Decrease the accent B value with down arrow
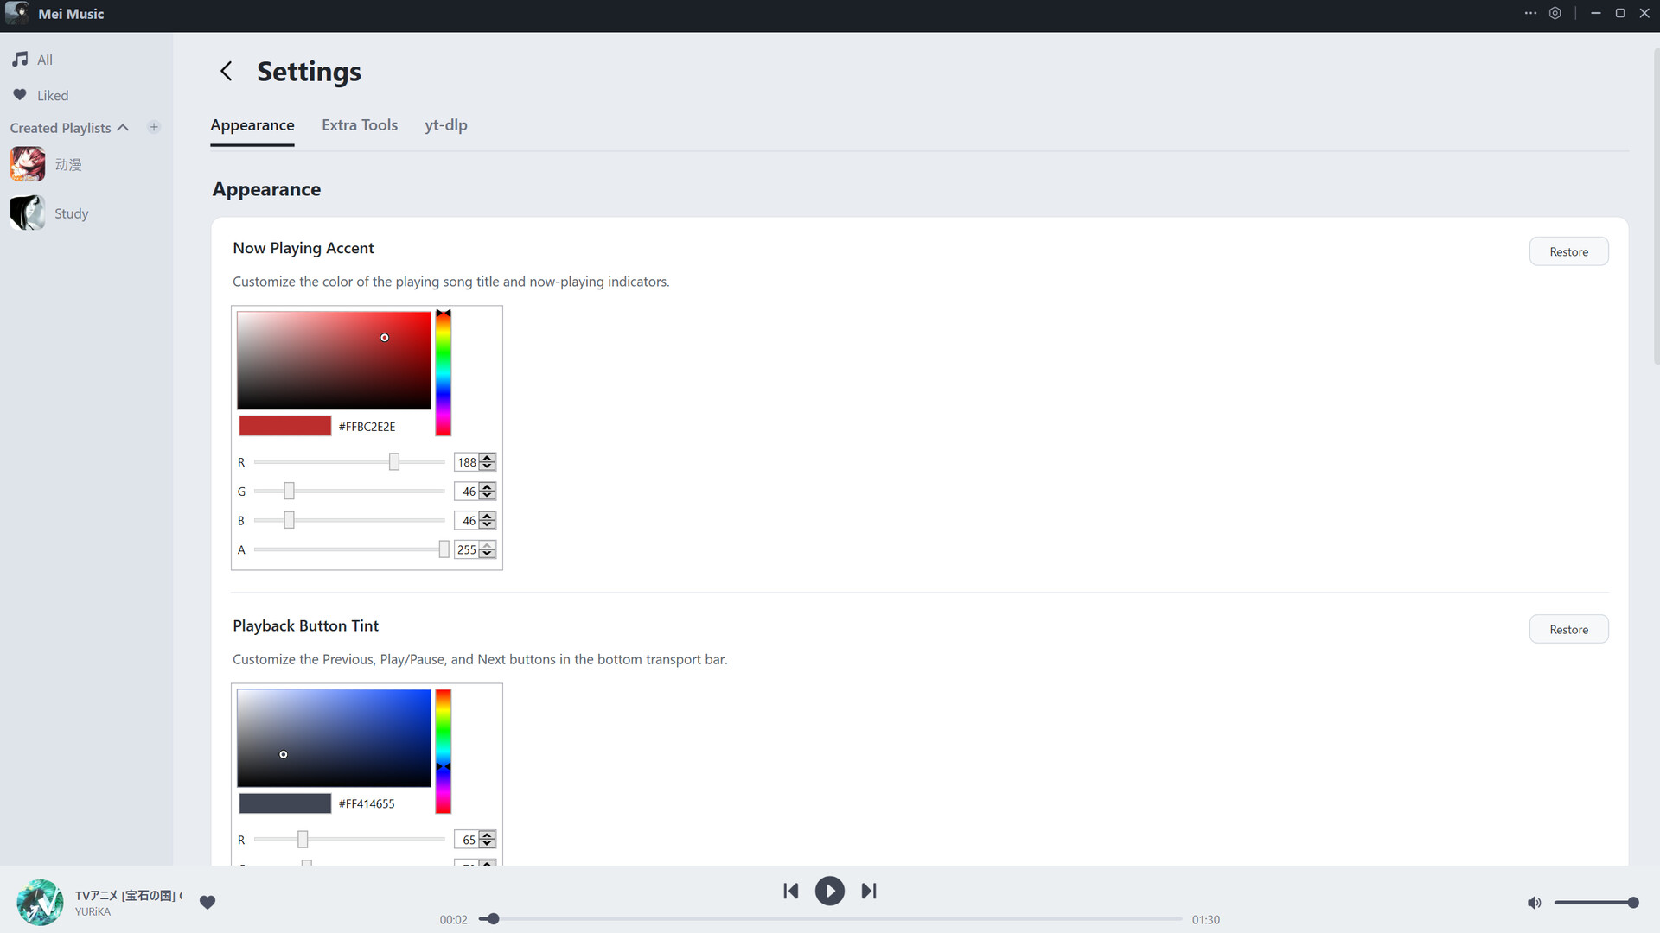The height and width of the screenshot is (933, 1660). 488,524
